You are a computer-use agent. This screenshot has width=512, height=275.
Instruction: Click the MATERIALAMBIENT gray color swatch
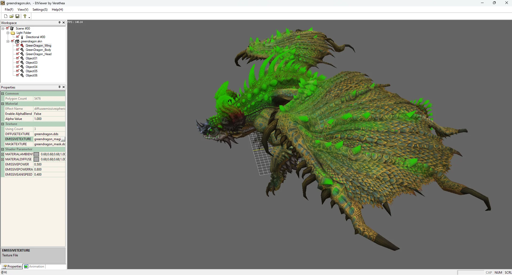[36, 154]
